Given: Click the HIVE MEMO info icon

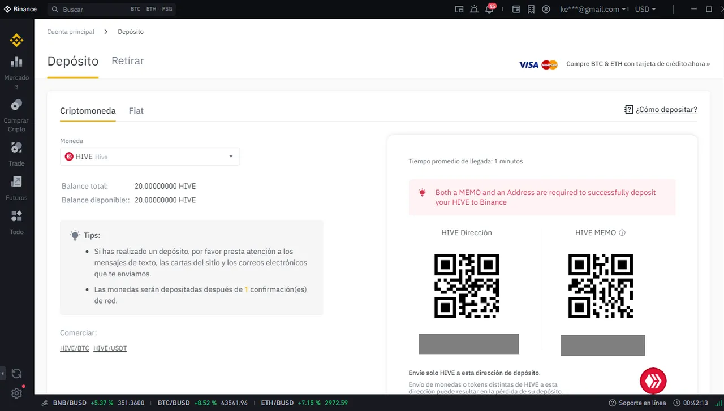Looking at the screenshot, I should [622, 232].
